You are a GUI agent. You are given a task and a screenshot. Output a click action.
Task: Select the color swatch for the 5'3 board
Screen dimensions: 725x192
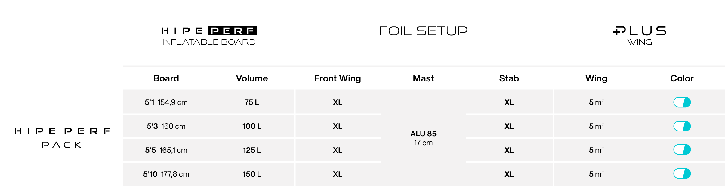point(682,126)
